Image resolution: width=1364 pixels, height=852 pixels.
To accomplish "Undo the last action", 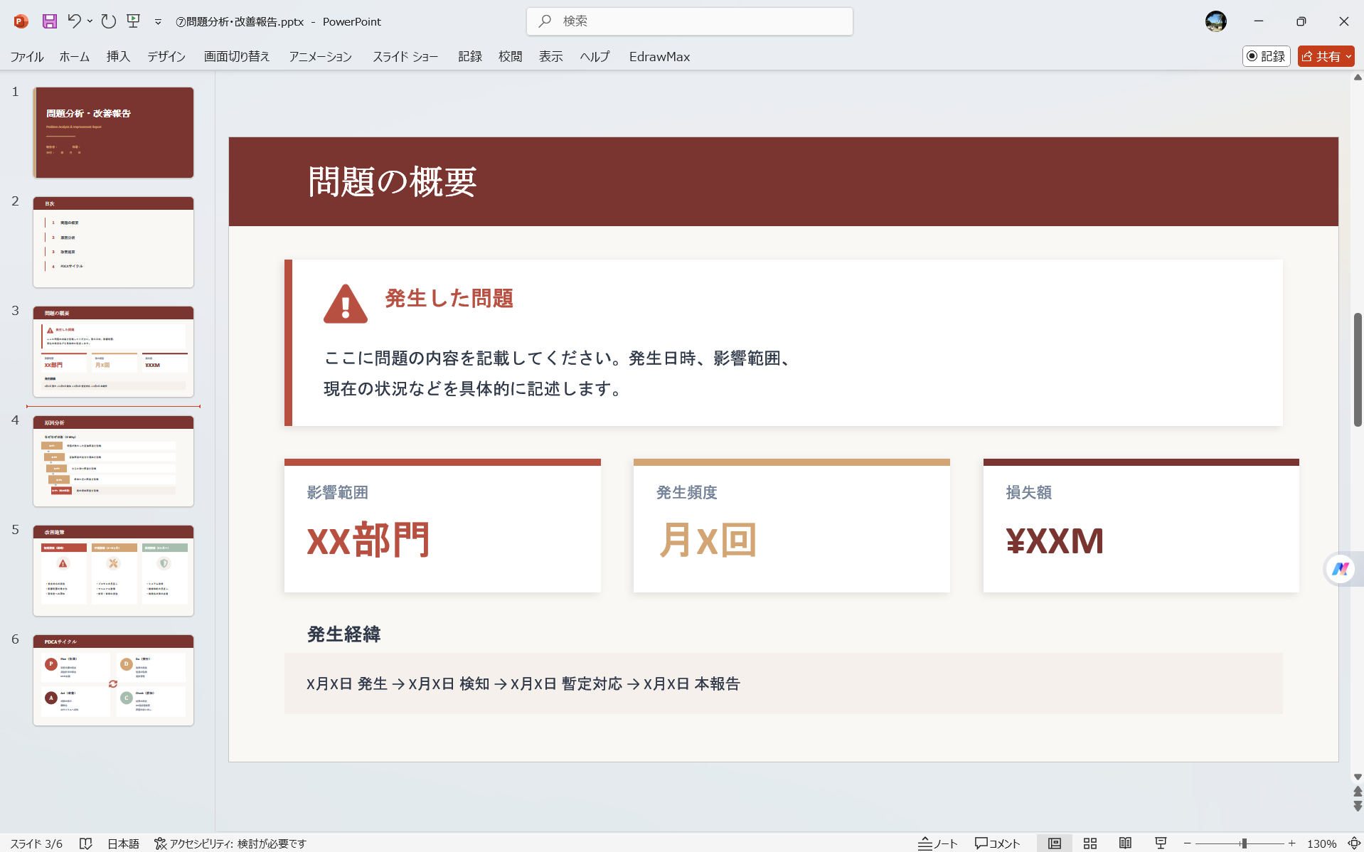I will click(75, 21).
